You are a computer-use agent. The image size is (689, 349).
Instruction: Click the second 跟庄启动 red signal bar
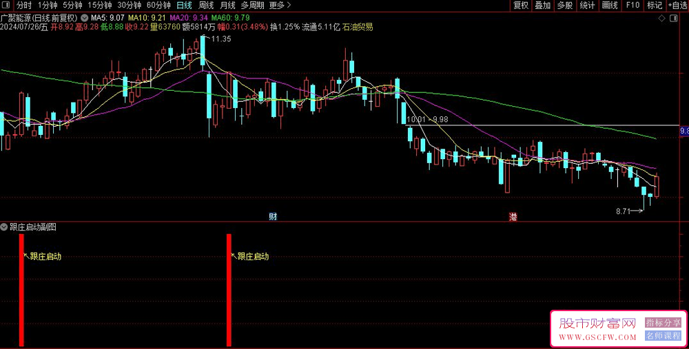tap(229, 290)
